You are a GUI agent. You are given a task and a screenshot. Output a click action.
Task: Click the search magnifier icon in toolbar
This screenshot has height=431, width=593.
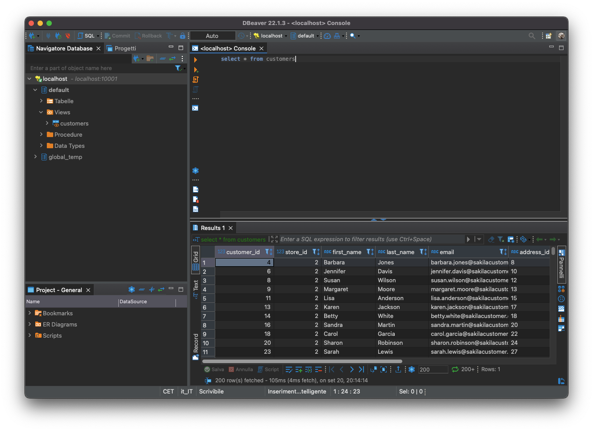coord(353,36)
